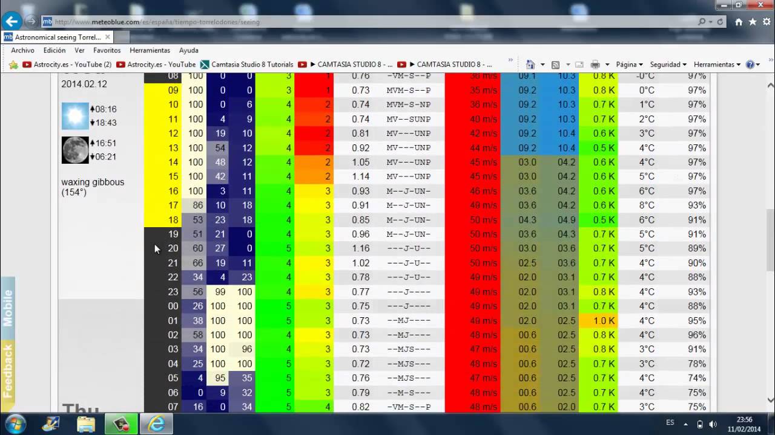Open the Windows Start button
The height and width of the screenshot is (435, 775).
16,424
